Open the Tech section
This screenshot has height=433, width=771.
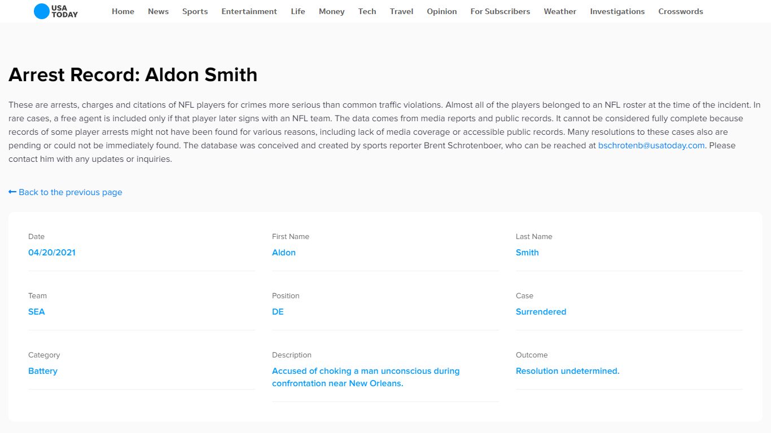click(367, 11)
